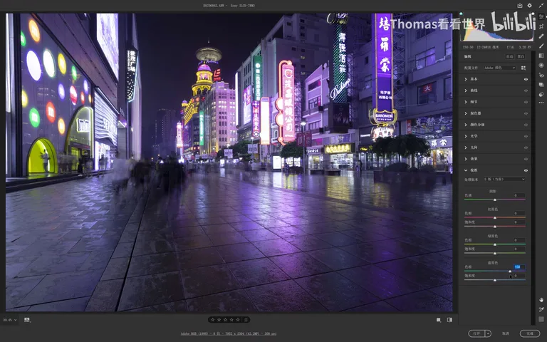547x342 pixels.
Task: Toggle visibility eye of 细节 panel
Action: point(526,102)
